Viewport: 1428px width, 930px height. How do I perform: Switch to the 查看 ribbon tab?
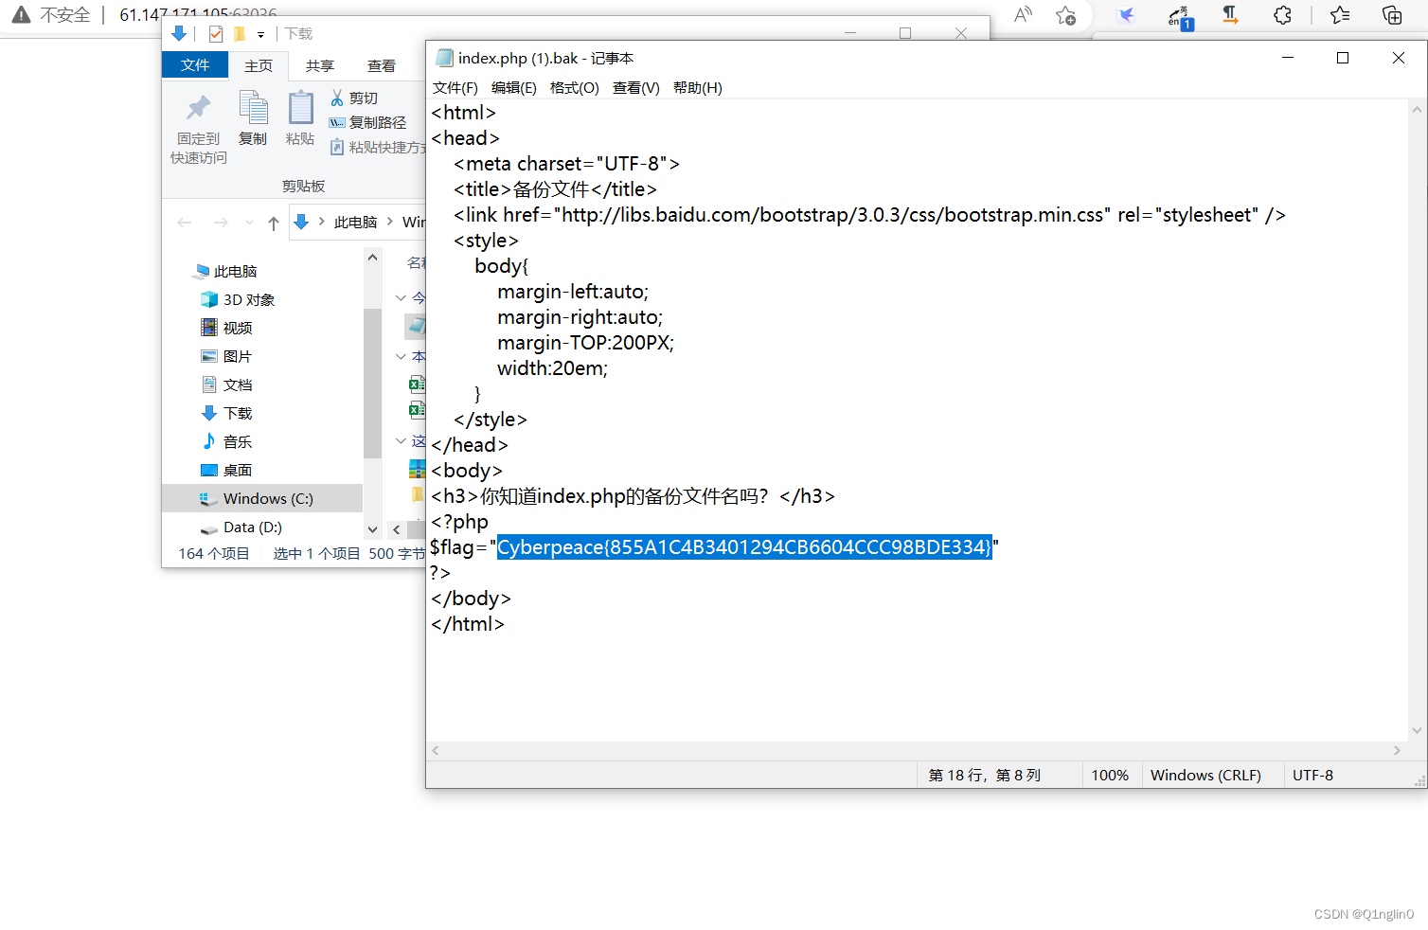pyautogui.click(x=382, y=65)
